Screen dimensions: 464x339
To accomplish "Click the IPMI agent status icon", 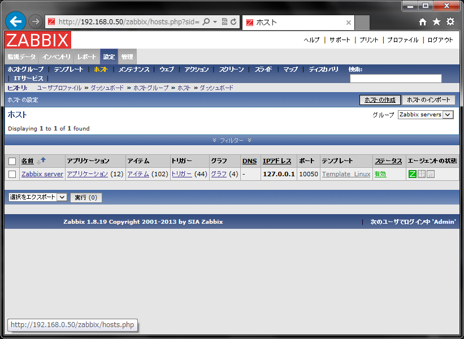I will (431, 174).
